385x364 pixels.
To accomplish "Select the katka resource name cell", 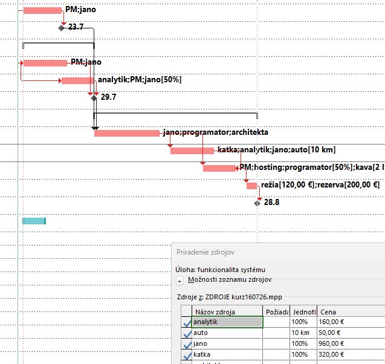I will [227, 355].
